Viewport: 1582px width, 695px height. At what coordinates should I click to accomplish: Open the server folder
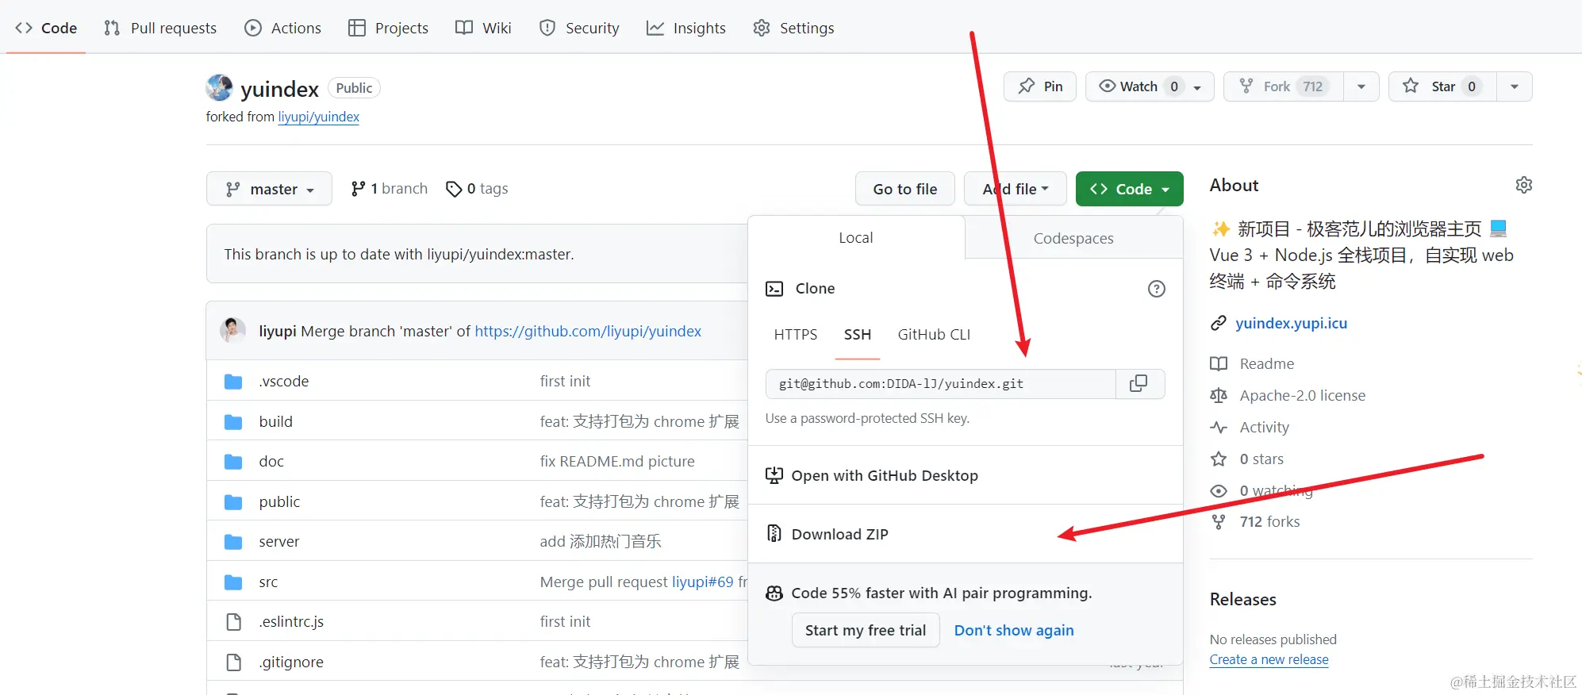[279, 541]
